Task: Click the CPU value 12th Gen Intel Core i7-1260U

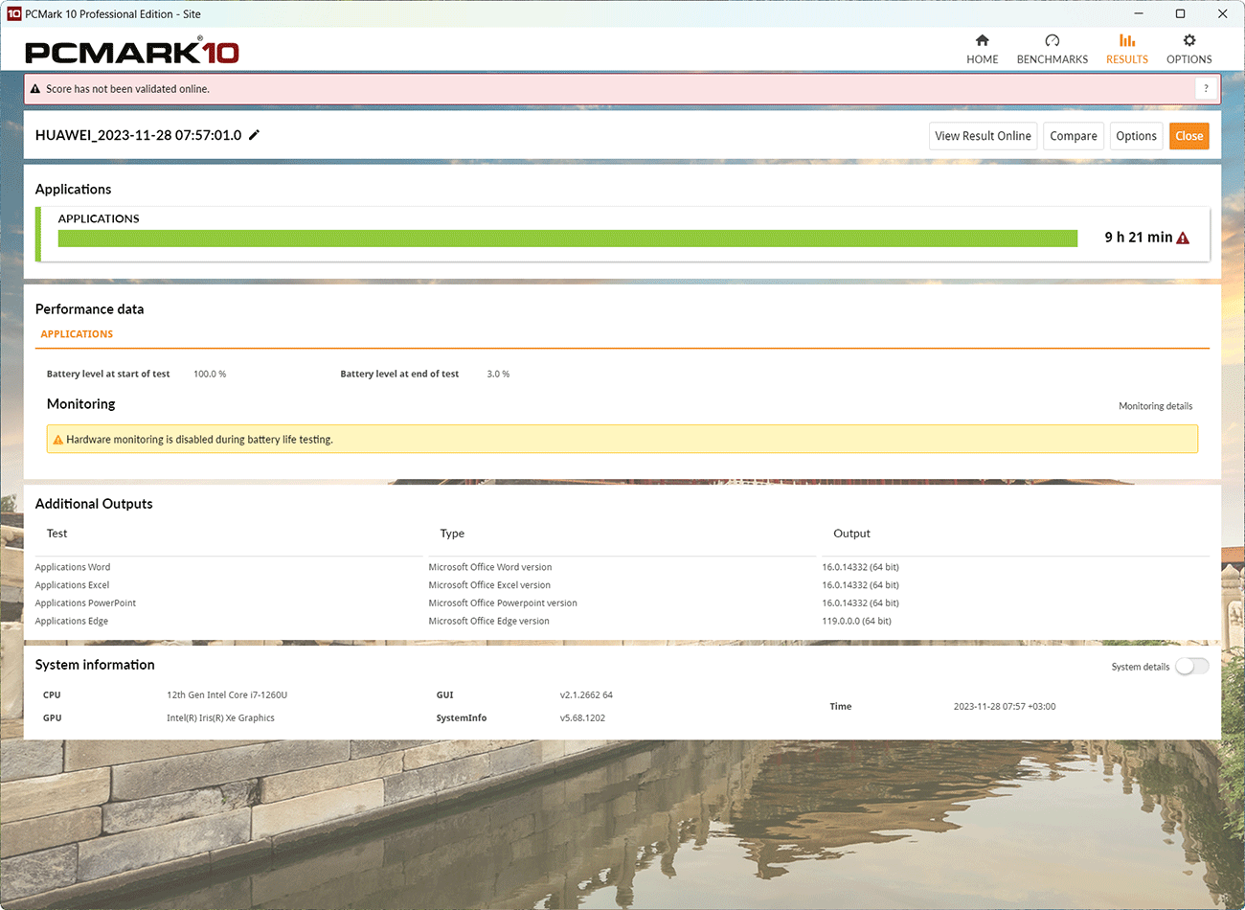Action: (x=227, y=695)
